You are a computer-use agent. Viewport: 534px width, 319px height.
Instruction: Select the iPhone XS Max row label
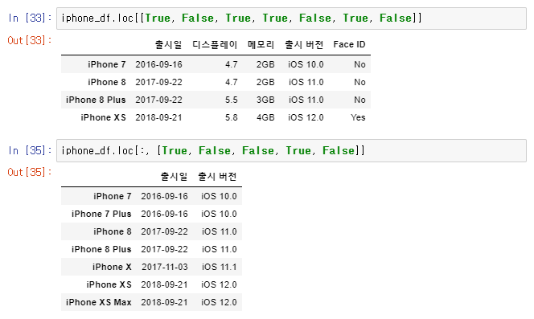(98, 302)
